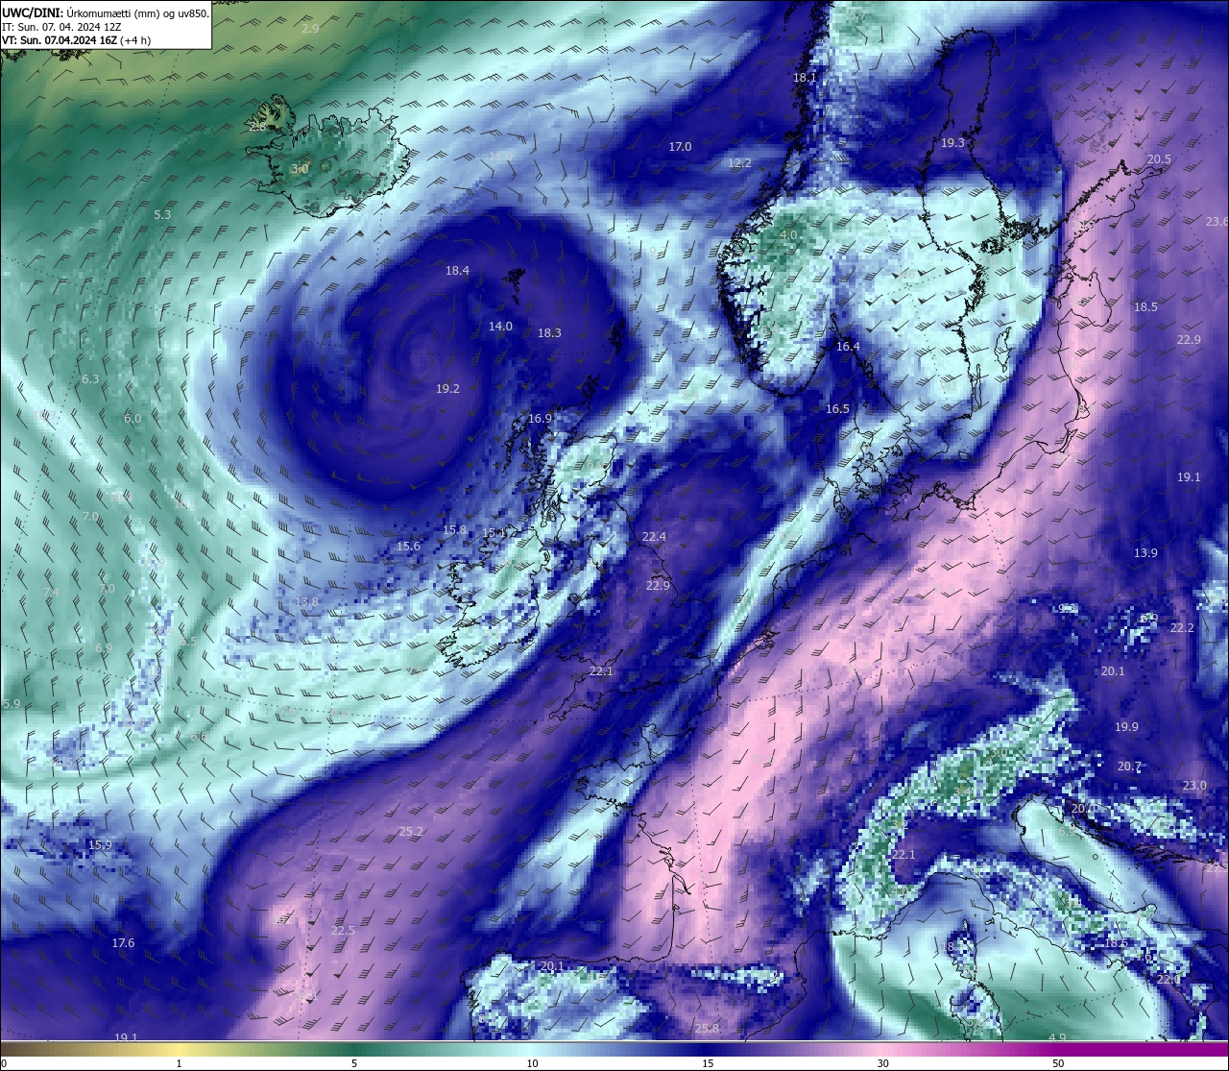Click the map value 16.9
1229x1071 pixels.
pos(540,419)
